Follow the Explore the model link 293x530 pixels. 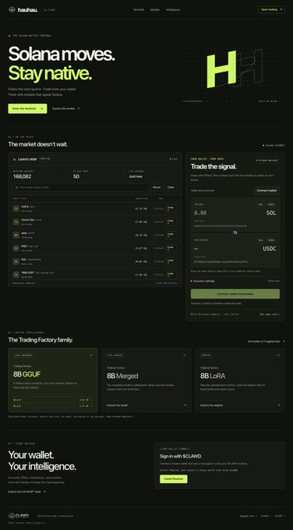pyautogui.click(x=117, y=405)
